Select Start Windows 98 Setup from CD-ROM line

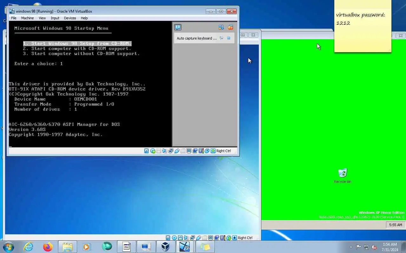77,43
